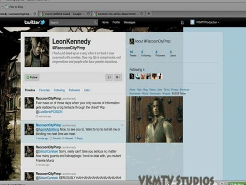Click the Jobs footer link

coord(160,89)
